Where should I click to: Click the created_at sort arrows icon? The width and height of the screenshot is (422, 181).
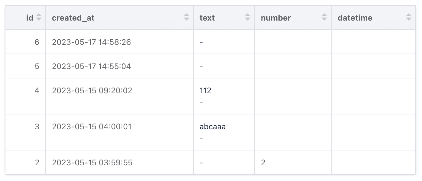point(187,18)
